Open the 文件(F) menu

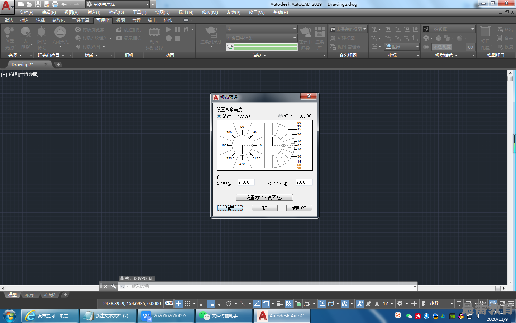point(26,13)
